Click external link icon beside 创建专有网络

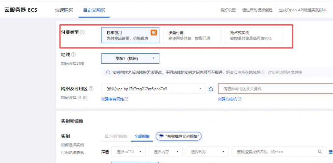click(127, 99)
